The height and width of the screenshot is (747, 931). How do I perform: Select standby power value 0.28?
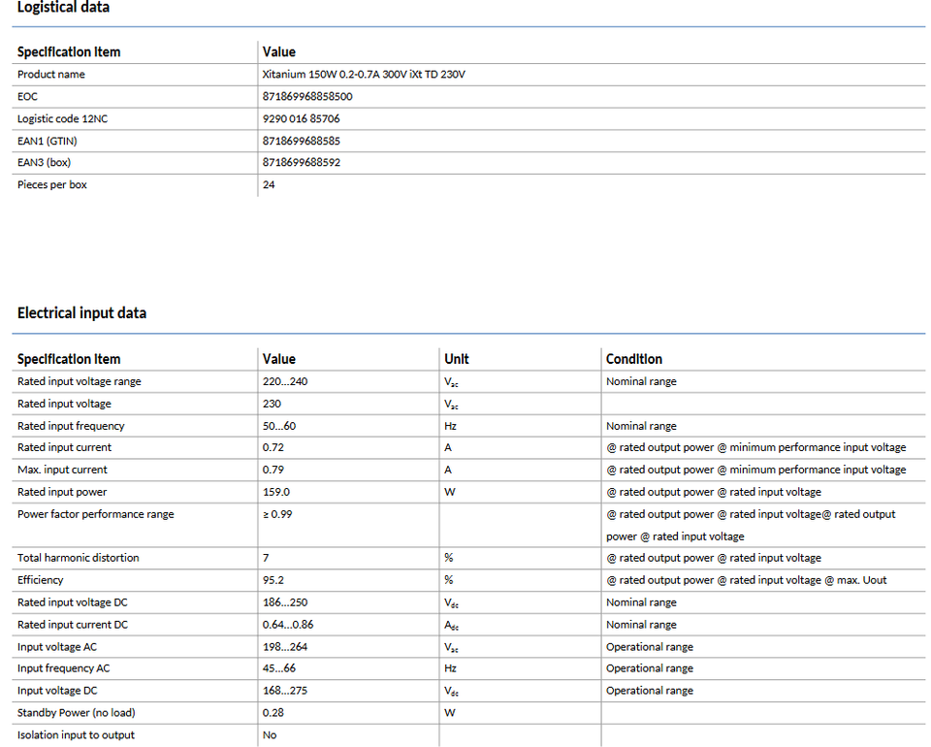(x=273, y=712)
